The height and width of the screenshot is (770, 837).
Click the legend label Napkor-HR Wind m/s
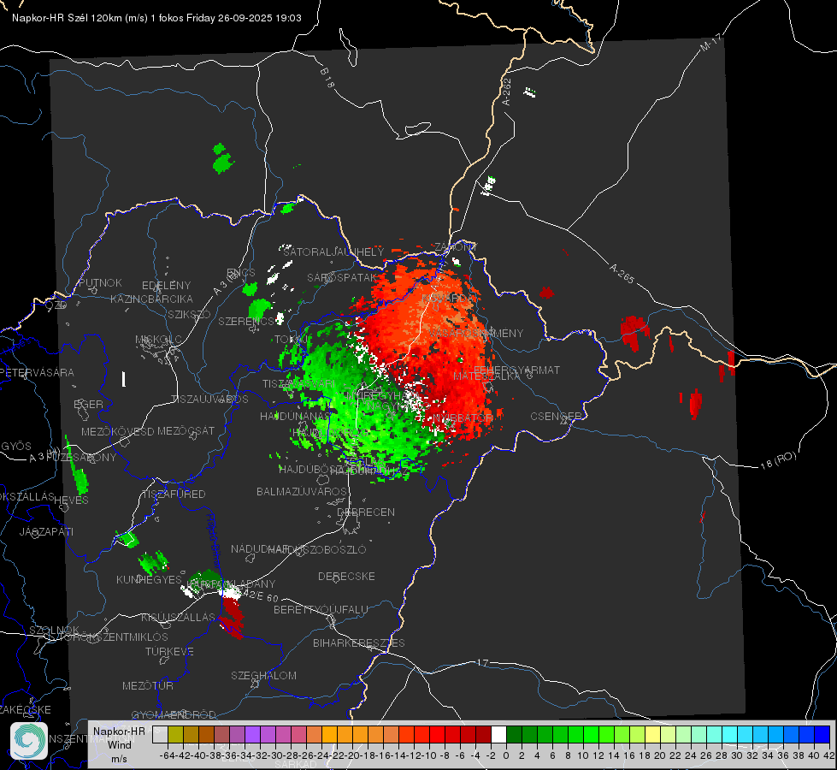[x=119, y=744]
